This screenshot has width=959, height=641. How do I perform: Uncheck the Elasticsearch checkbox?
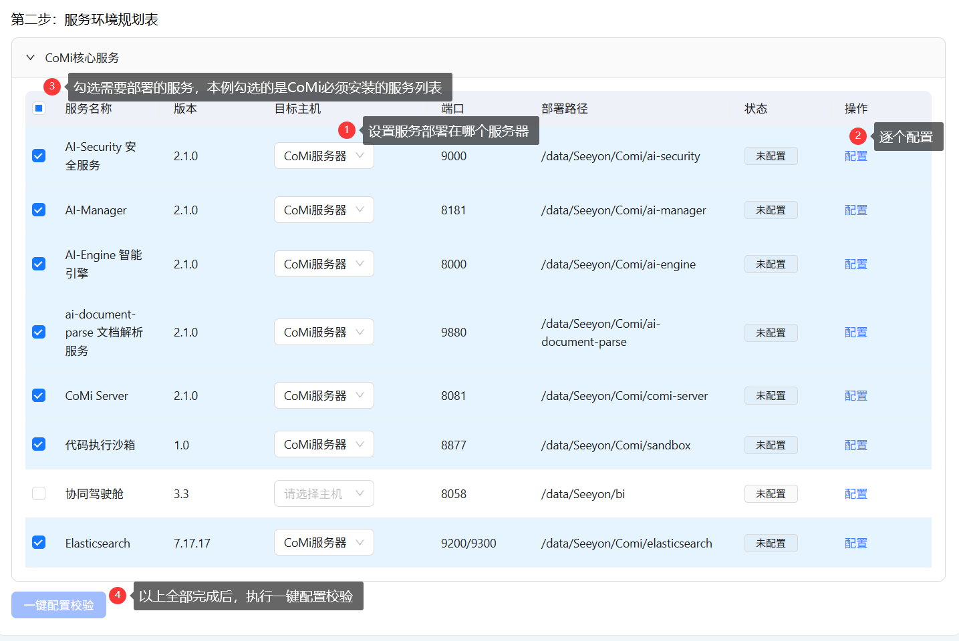pyautogui.click(x=39, y=542)
